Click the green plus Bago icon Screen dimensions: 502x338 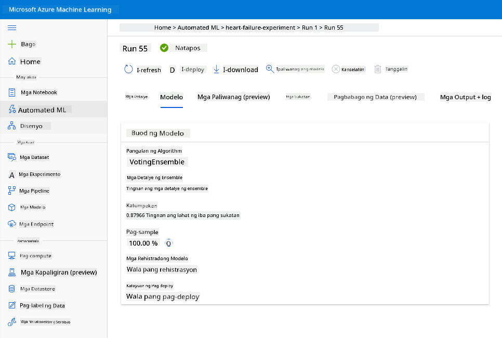tap(12, 44)
